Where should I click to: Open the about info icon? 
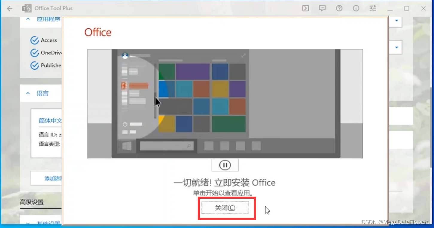pyautogui.click(x=356, y=8)
